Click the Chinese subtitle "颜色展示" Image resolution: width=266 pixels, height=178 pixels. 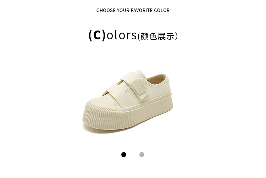point(157,37)
